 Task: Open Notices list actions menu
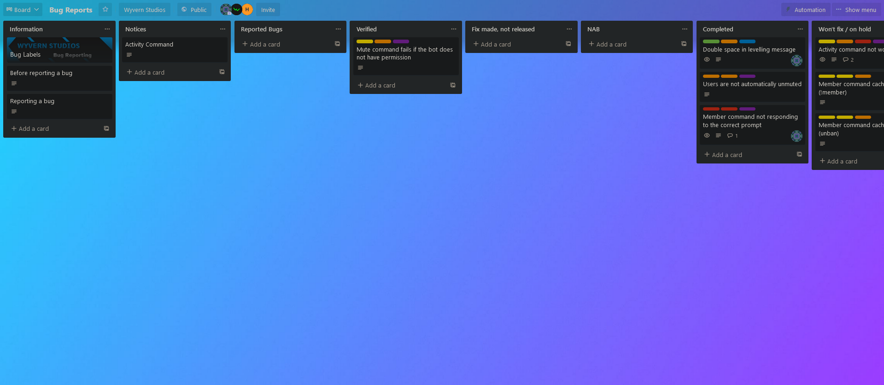(x=223, y=29)
